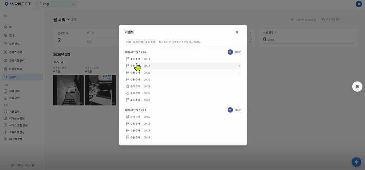The height and width of the screenshot is (170, 365).
Task: Click the flag icon of the 00:14 event
Action: 127,59
